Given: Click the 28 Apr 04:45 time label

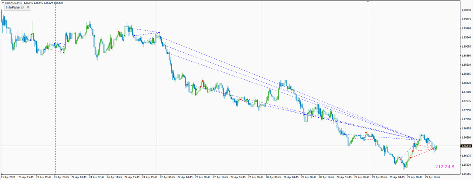Looking at the screenshot, I should coord(291,177).
